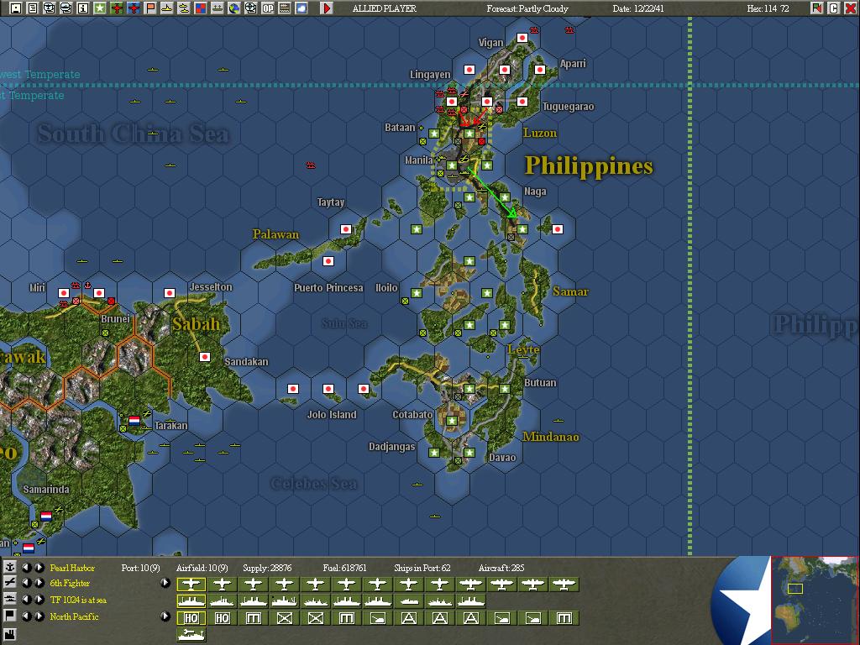This screenshot has height=645, width=860.
Task: Click 'Airfield: 10(9)' text
Action: click(x=202, y=568)
